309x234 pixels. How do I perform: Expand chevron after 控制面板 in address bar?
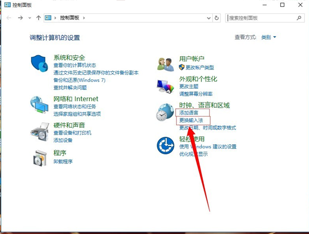coord(84,18)
